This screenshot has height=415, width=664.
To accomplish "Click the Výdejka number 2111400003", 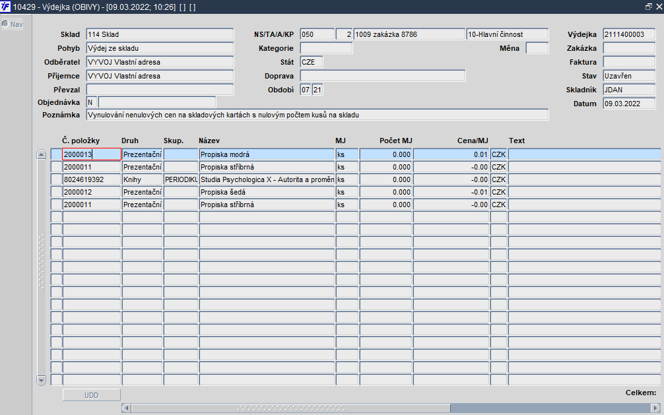I will coord(629,34).
